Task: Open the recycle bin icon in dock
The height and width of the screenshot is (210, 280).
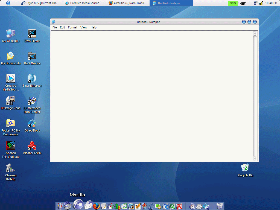Action: click(x=220, y=206)
